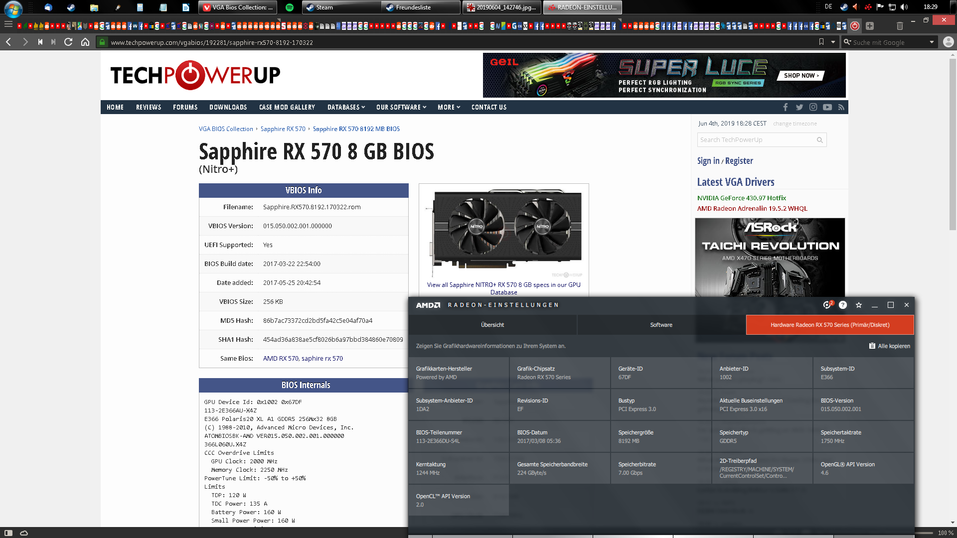Follow the AMD RX 570 same-BIOS link
The image size is (957, 538).
coord(281,359)
